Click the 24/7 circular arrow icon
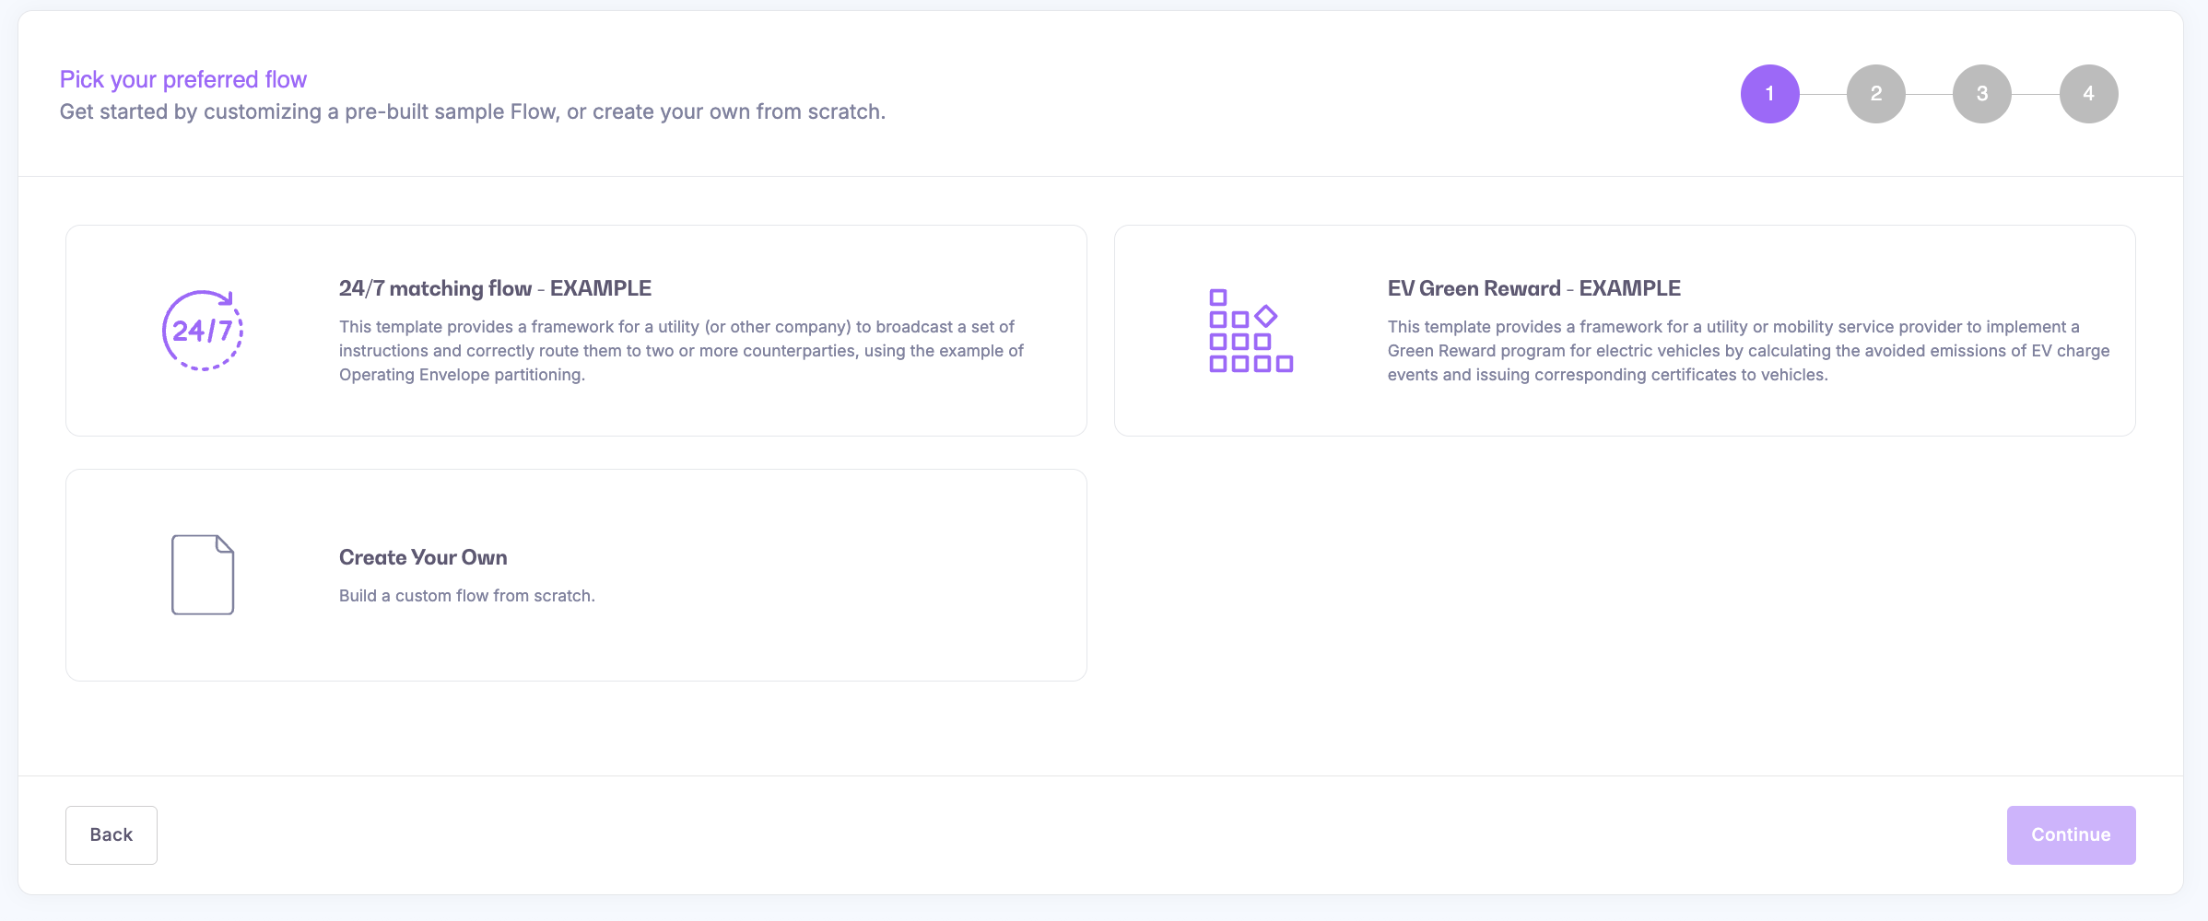This screenshot has height=921, width=2208. [203, 331]
